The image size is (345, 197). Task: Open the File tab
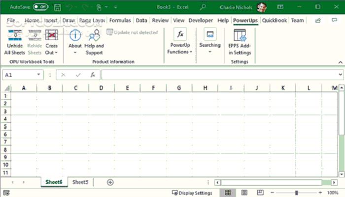tap(11, 21)
